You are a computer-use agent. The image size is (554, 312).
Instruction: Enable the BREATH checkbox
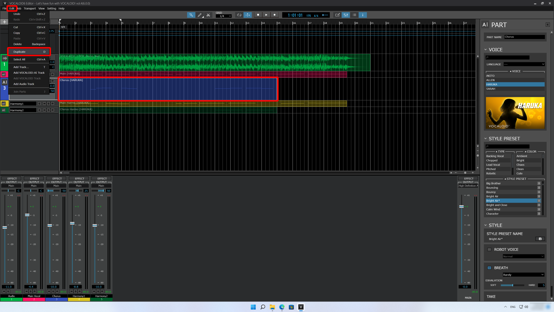click(489, 268)
